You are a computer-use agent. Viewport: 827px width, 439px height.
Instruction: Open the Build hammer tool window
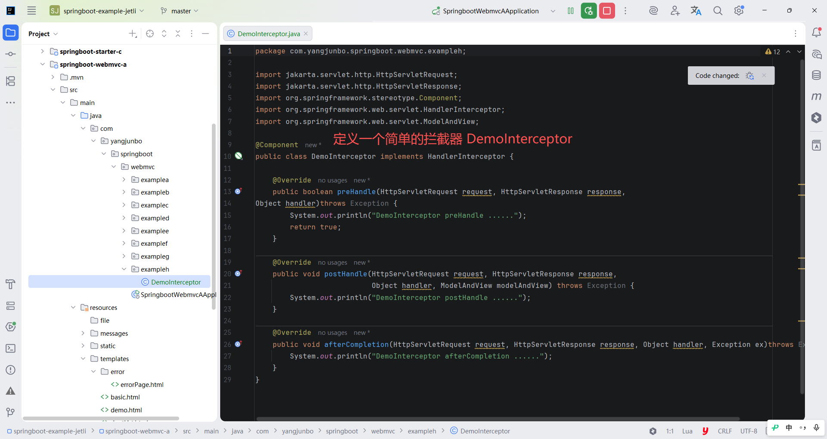11,284
